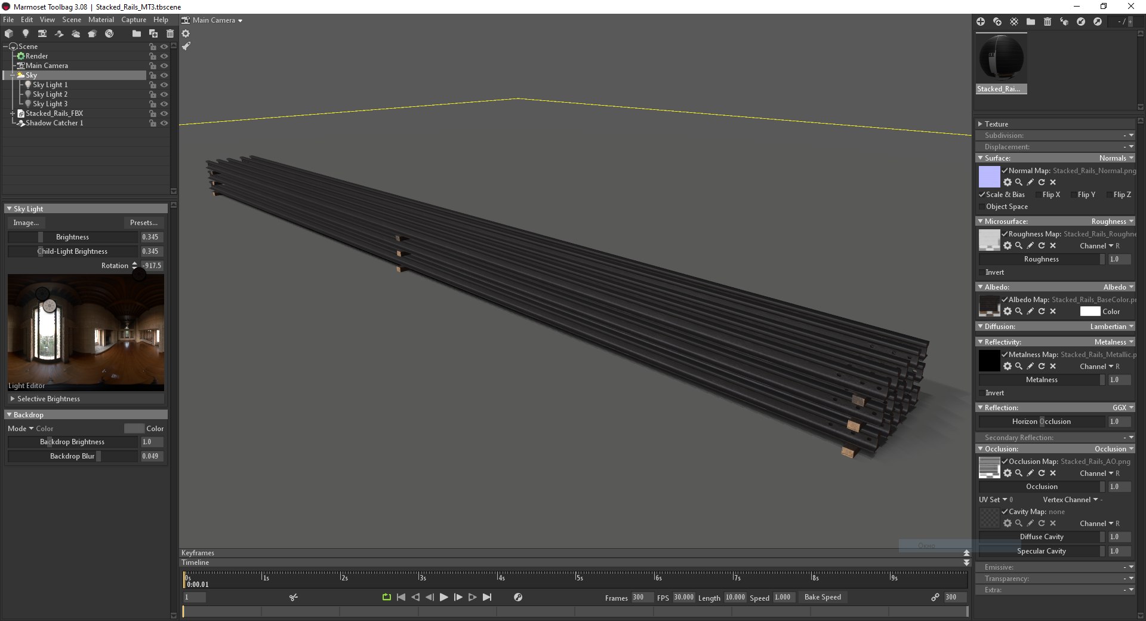Click the scissors icon in the timeline
Viewport: 1146px width, 621px height.
point(293,597)
